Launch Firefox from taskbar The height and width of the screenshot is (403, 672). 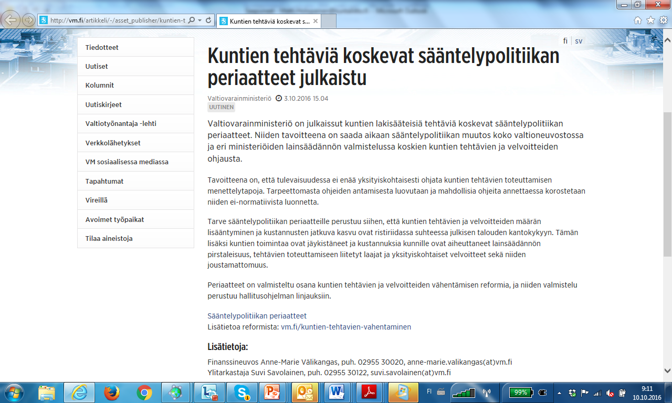click(111, 393)
